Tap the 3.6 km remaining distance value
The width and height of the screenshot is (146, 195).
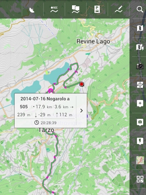61,107
